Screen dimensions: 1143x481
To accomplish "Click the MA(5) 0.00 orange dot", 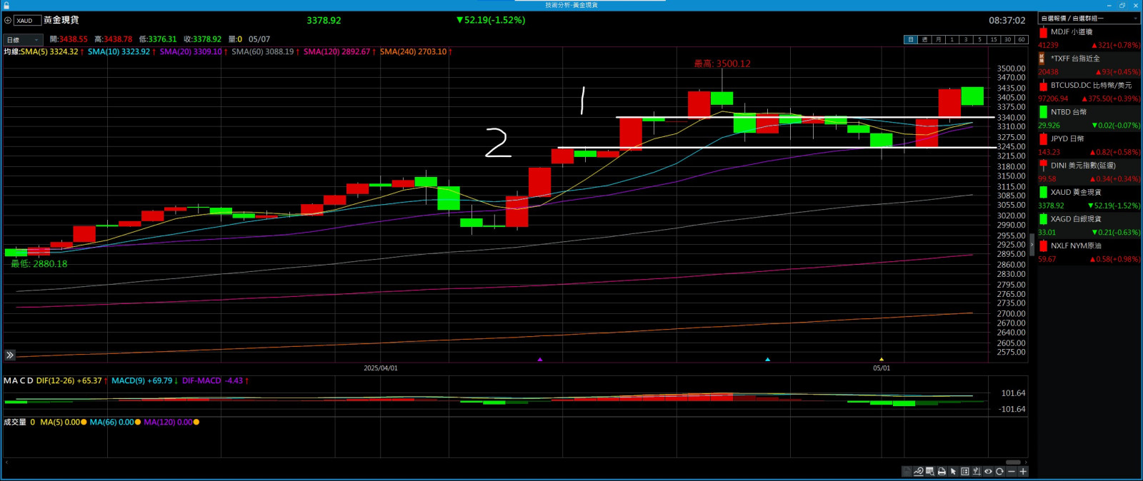I will click(84, 422).
